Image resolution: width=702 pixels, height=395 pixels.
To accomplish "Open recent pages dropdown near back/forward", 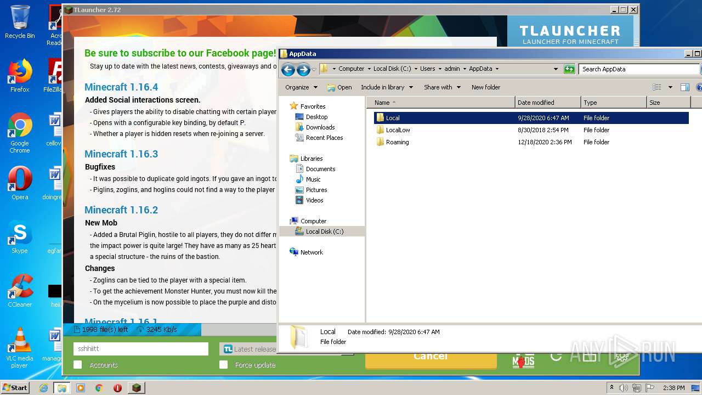I will click(314, 69).
